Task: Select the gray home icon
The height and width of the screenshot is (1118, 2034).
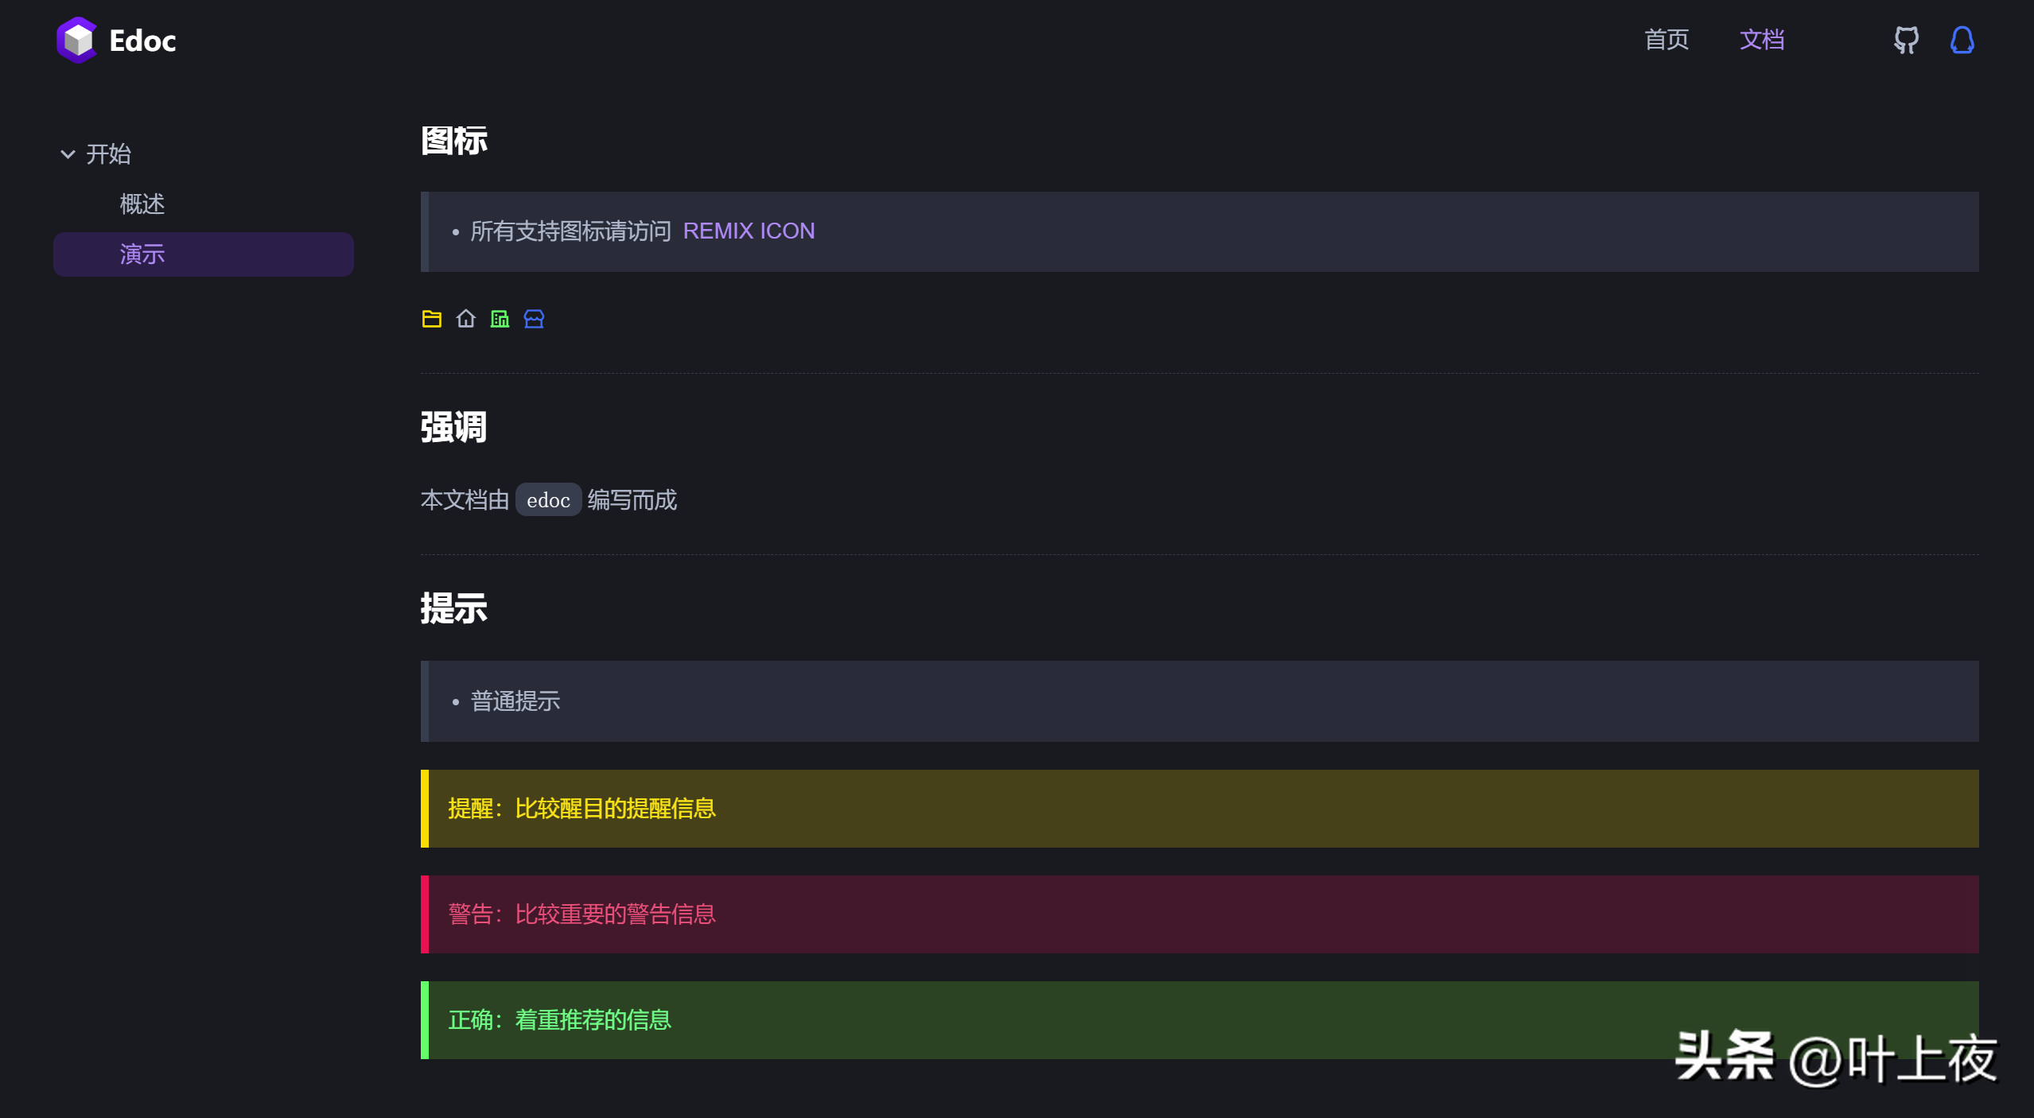Action: pyautogui.click(x=465, y=318)
